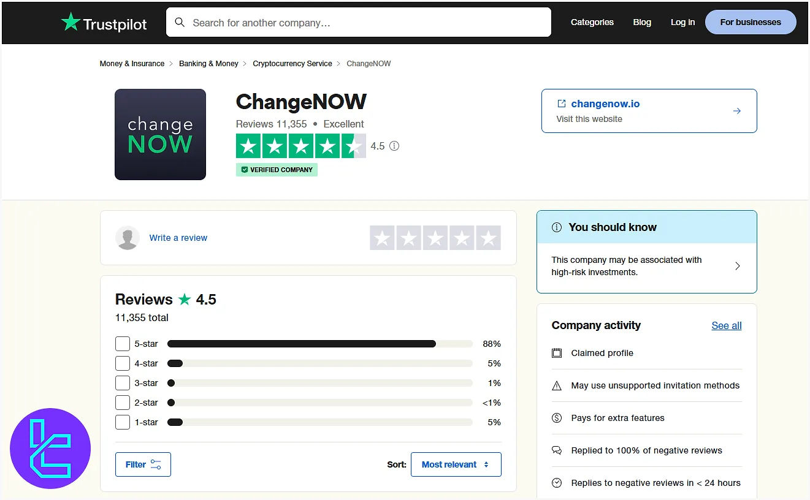Click the 1-star 5% rating bar
This screenshot has height=500, width=810.
click(319, 422)
